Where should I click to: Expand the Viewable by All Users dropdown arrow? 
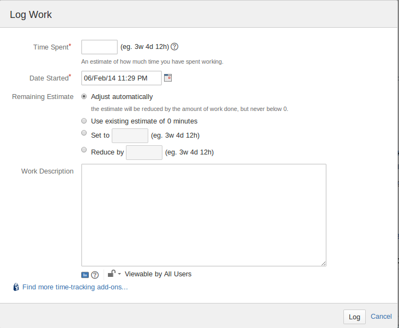(x=119, y=274)
